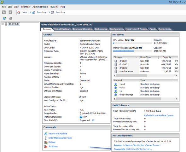
Task: Open the arrow before first Inventory breadcrumb
Action: coord(30,12)
